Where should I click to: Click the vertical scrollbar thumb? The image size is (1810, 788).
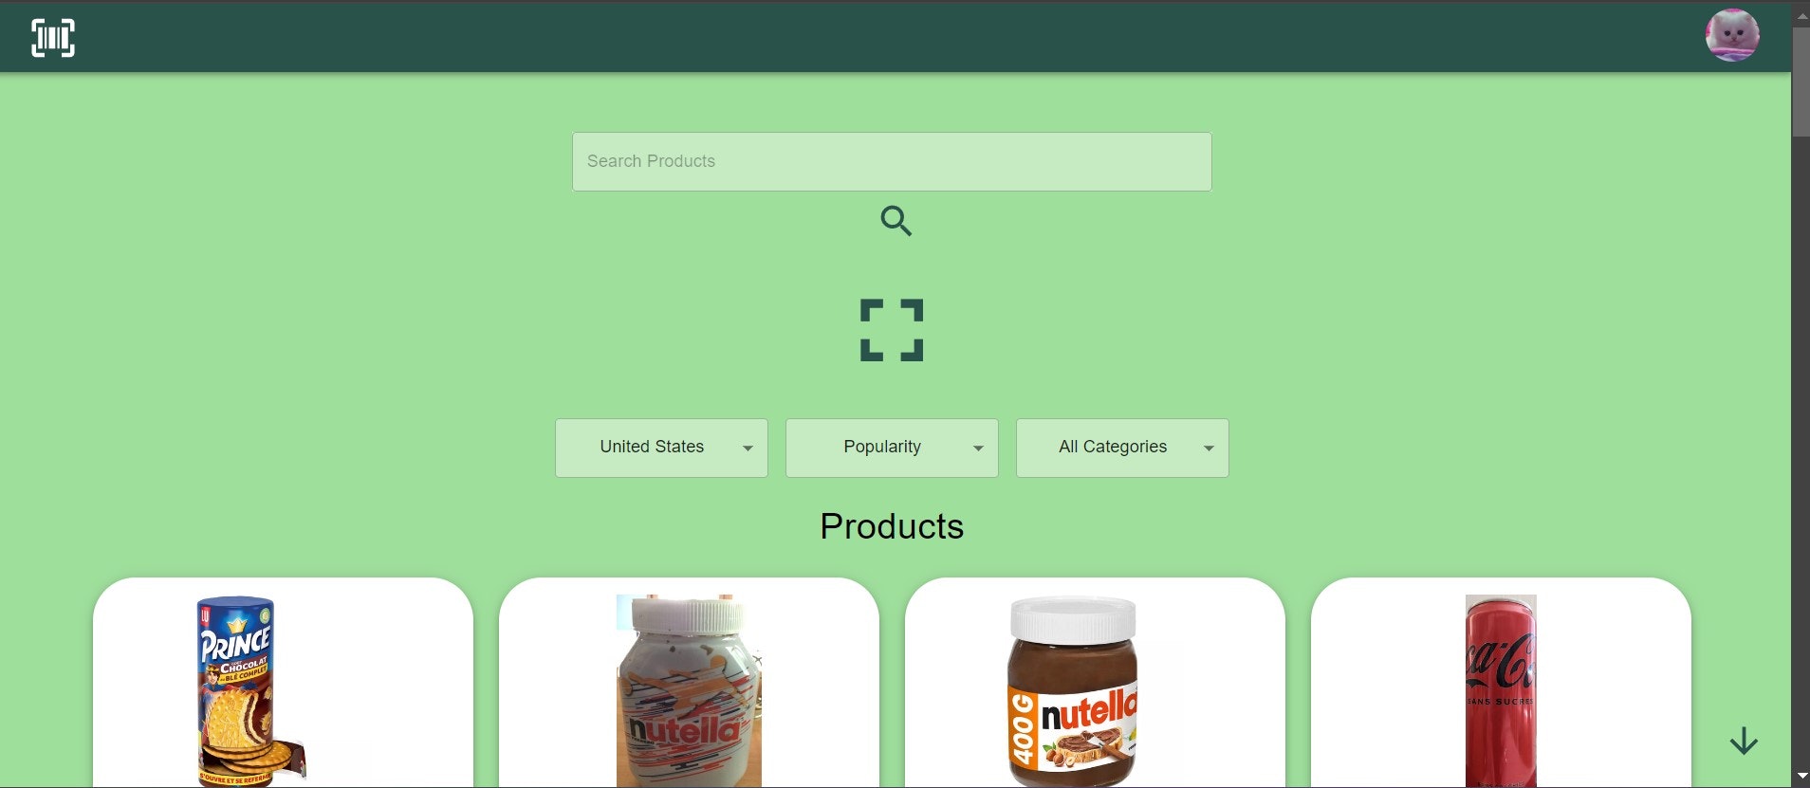[1801, 82]
